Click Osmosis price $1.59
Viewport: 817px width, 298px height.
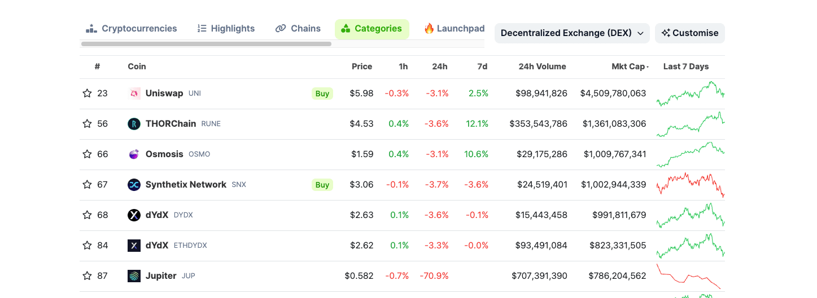tap(362, 154)
